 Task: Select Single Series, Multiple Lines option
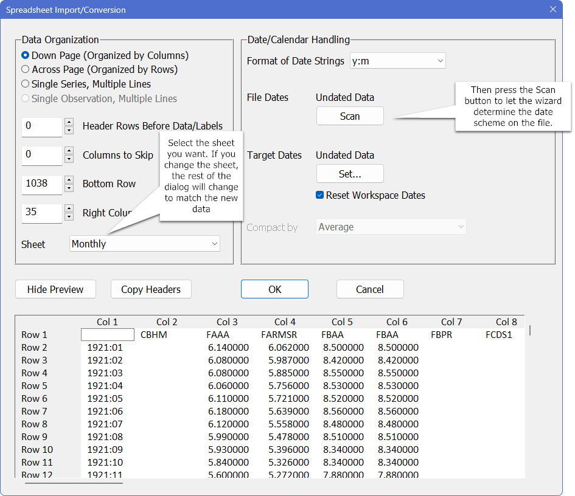tap(26, 84)
